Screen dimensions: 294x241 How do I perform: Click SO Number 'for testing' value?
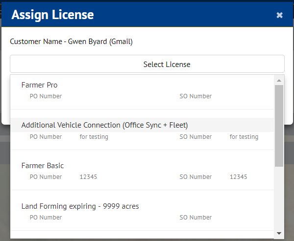244,137
